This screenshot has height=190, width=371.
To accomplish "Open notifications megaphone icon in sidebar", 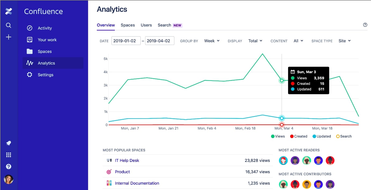I will click(9, 143).
